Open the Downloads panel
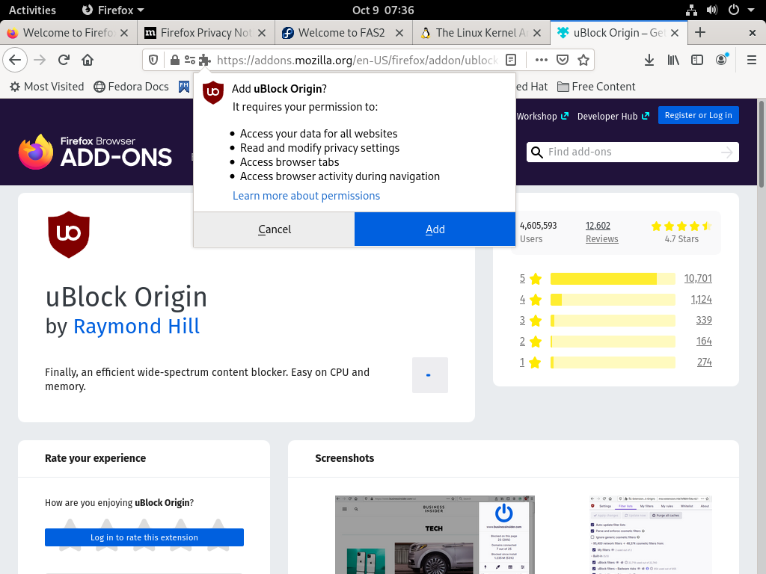766x574 pixels. point(649,60)
